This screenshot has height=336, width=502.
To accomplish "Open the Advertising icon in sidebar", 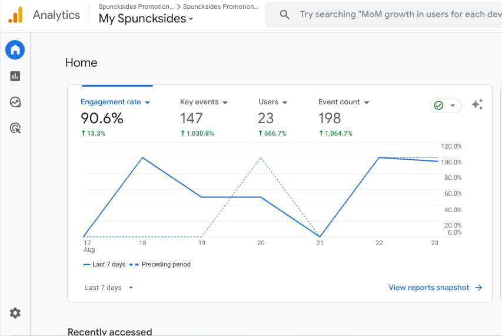I will tap(15, 129).
